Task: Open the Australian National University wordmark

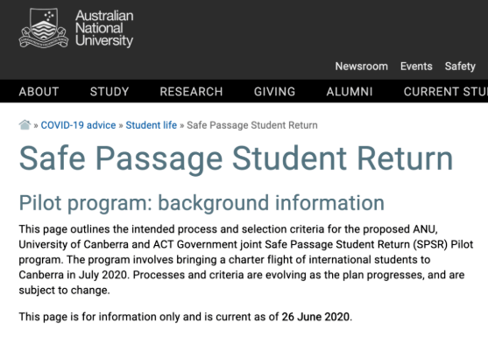Action: coord(104,28)
